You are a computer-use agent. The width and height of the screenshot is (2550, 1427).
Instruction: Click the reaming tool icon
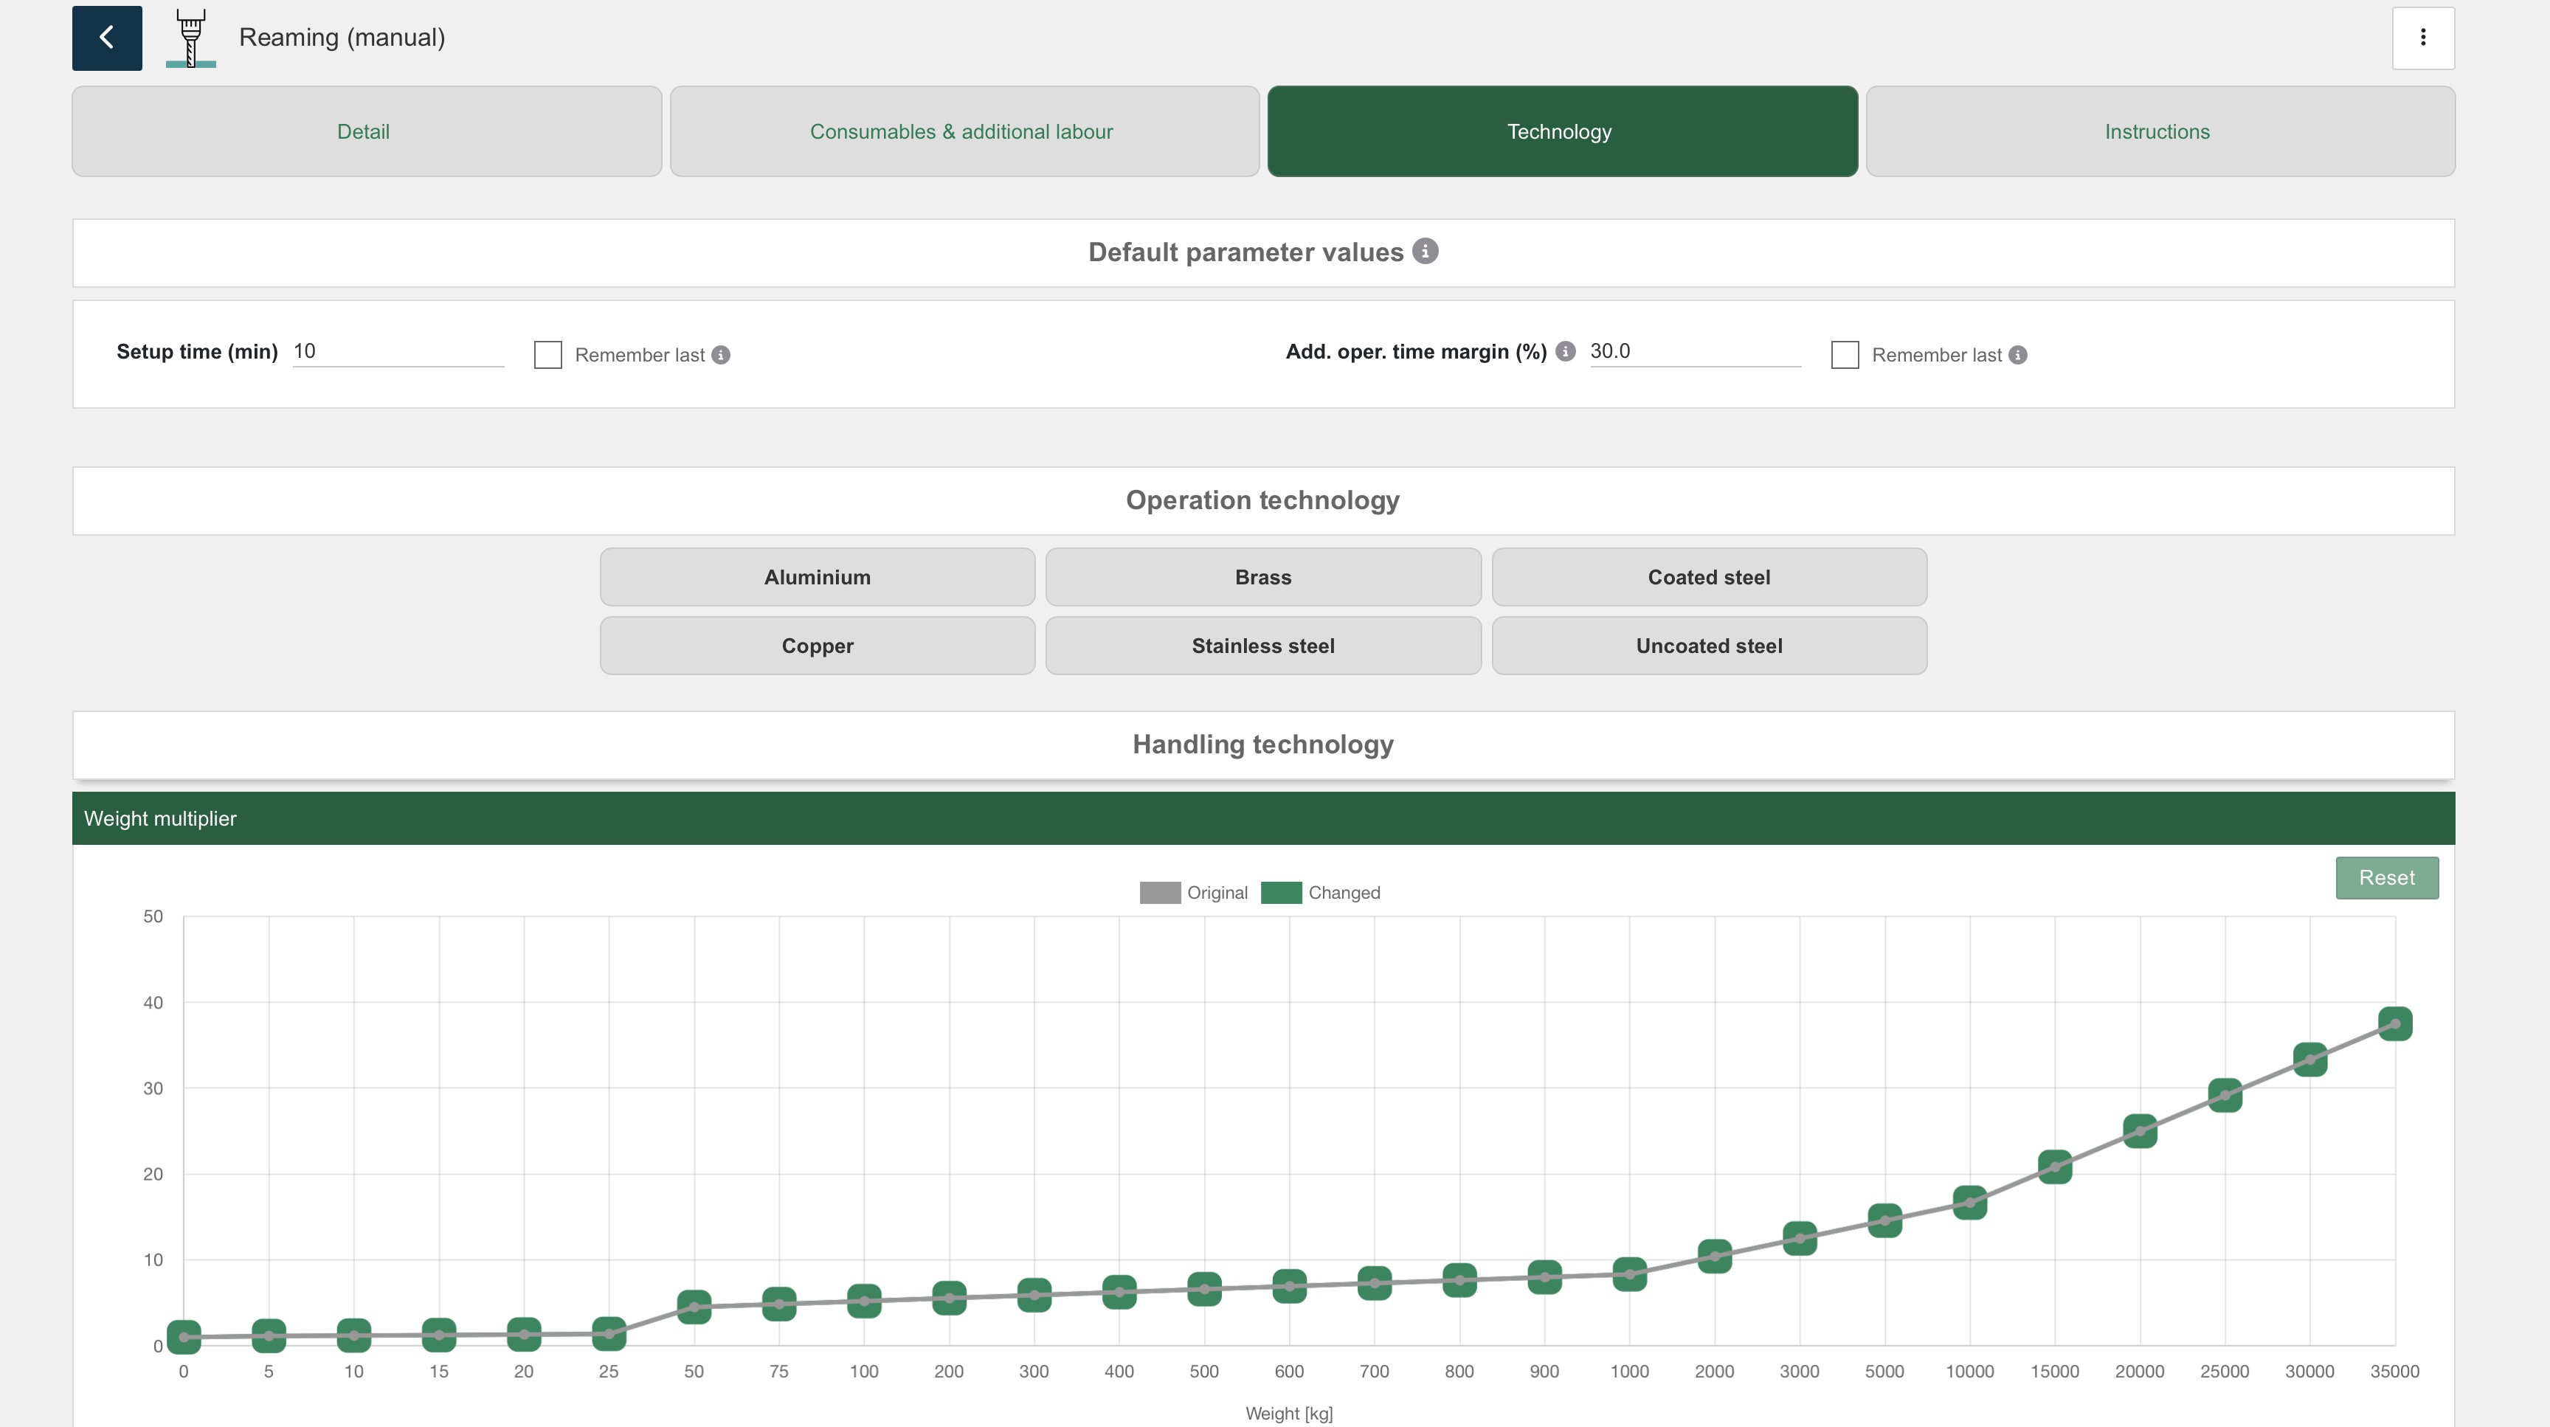(x=191, y=38)
